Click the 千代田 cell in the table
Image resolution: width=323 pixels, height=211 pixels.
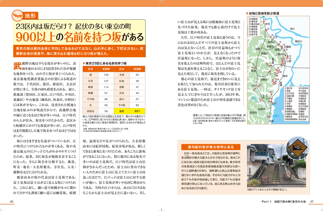(90, 99)
